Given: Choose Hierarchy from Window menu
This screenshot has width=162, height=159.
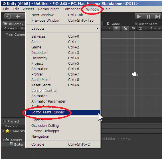Looking at the screenshot, I should click(63, 58).
